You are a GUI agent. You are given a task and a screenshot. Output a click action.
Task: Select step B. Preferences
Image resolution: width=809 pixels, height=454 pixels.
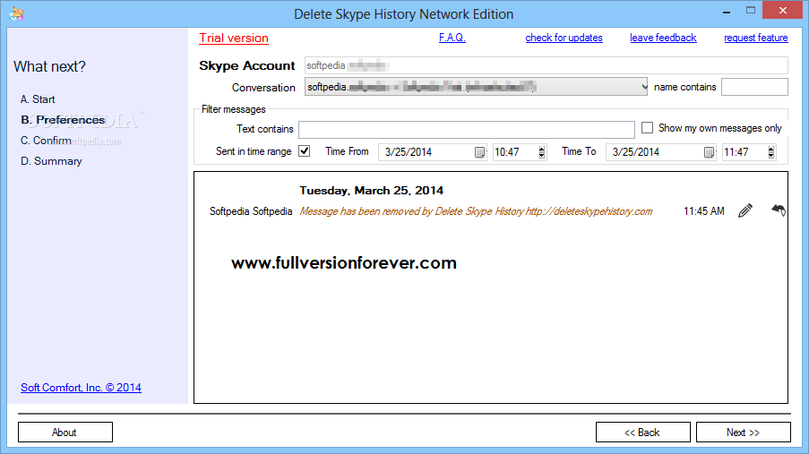(x=63, y=120)
